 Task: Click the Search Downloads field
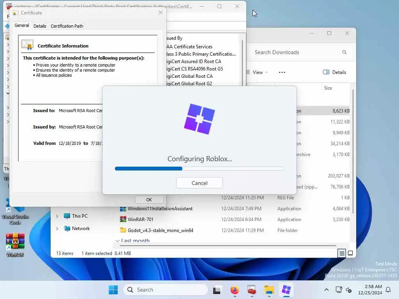[301, 52]
